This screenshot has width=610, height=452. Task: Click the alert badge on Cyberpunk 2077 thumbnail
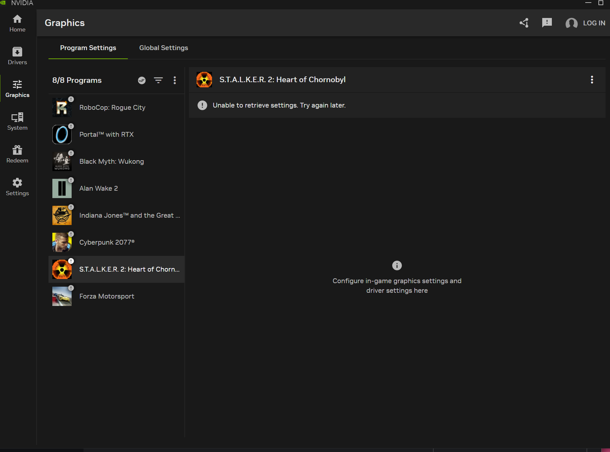coord(71,234)
